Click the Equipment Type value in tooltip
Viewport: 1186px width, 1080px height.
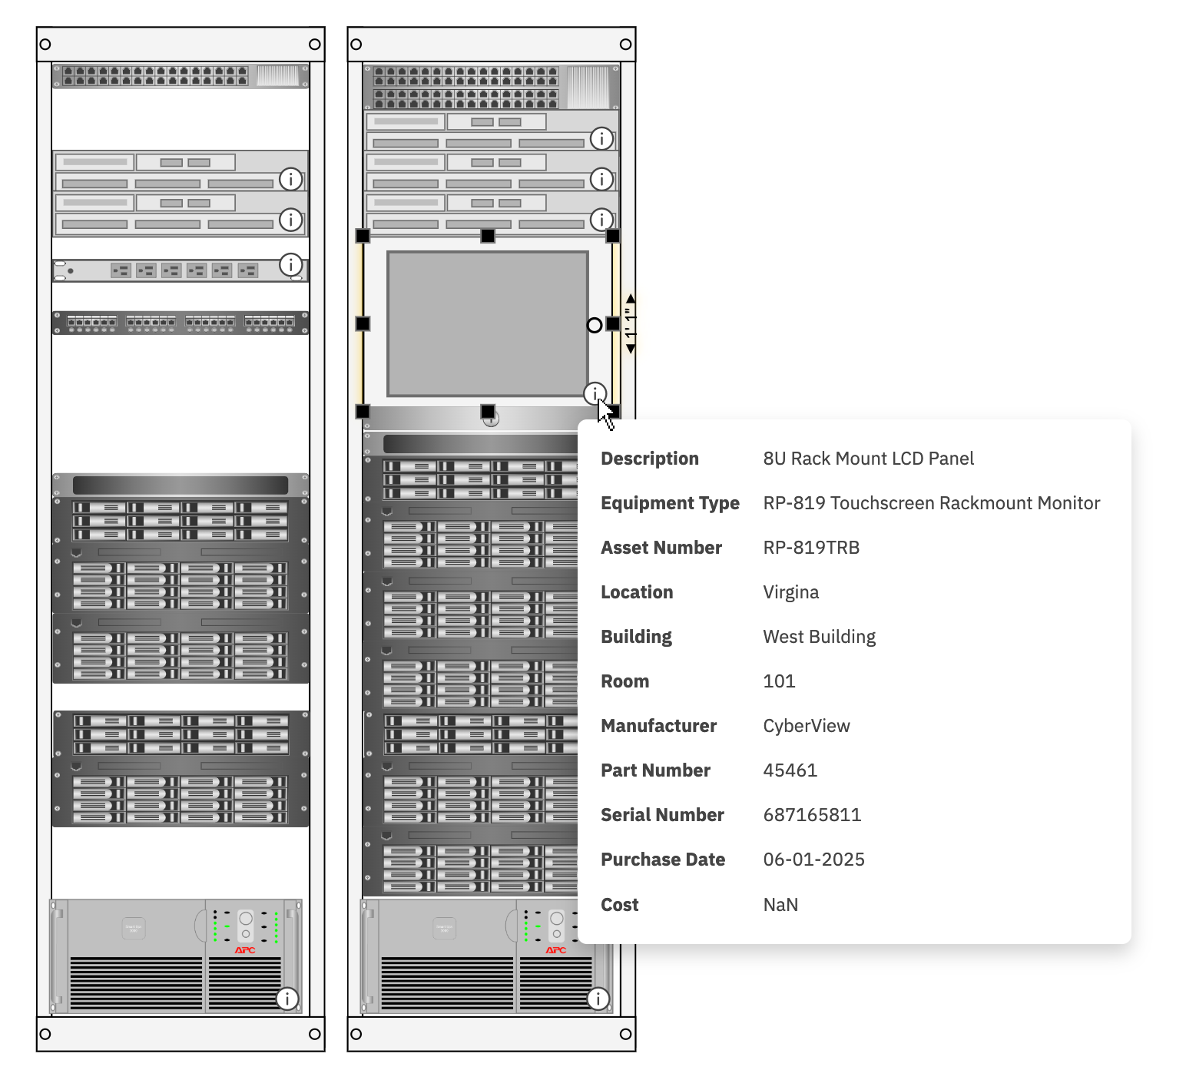point(931,503)
